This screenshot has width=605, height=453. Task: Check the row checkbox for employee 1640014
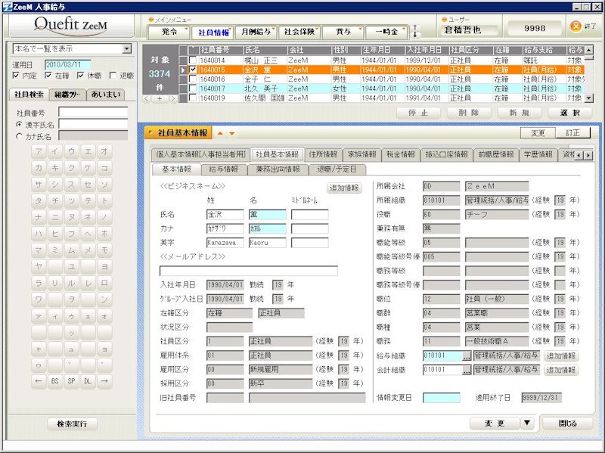(x=193, y=61)
